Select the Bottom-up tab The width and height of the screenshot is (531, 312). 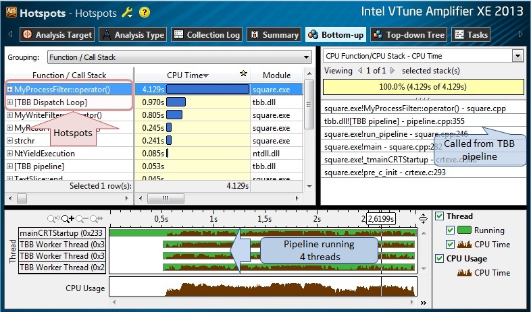tap(336, 34)
